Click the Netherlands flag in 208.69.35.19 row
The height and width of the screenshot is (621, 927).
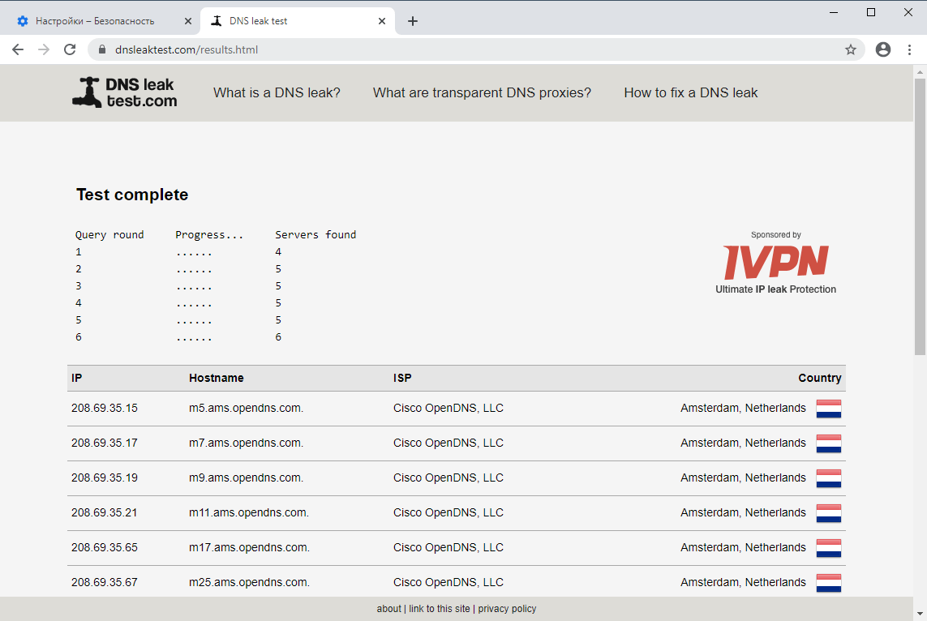point(828,478)
